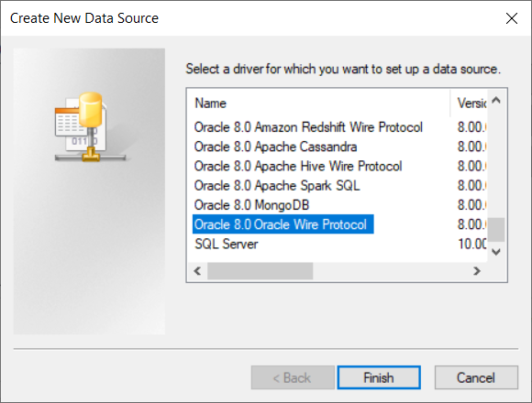Click the vertical scrollbar up arrow
Image resolution: width=532 pixels, height=403 pixels.
[x=496, y=100]
